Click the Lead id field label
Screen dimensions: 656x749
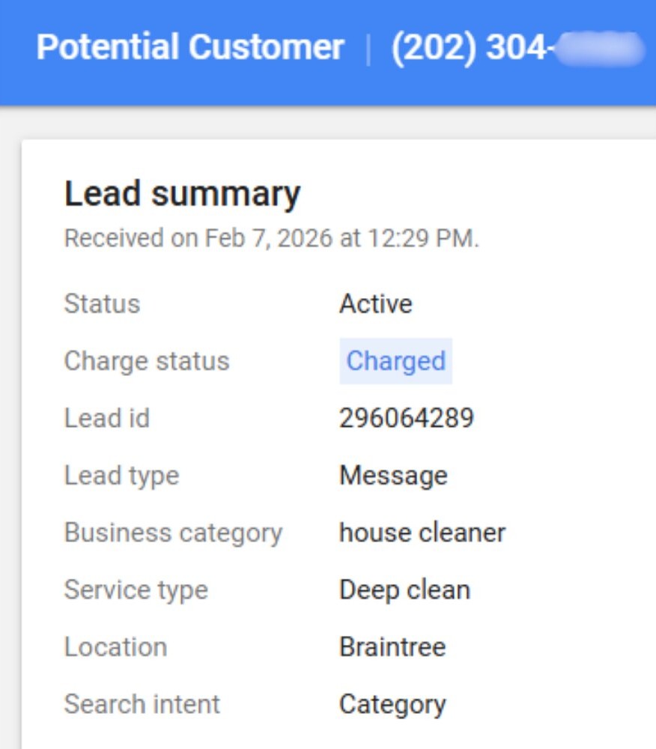(x=107, y=418)
